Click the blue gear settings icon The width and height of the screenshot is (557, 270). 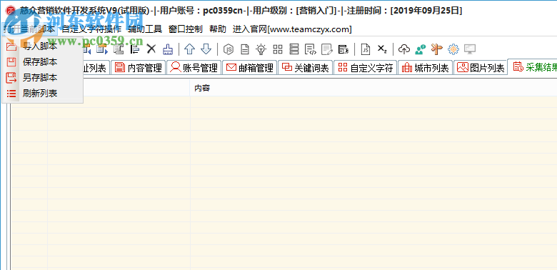point(453,49)
